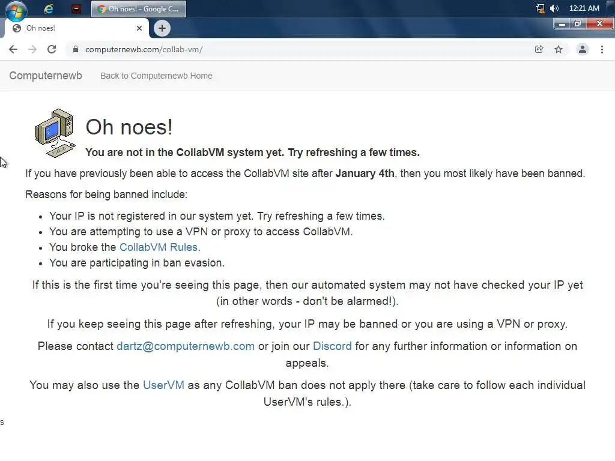The width and height of the screenshot is (615, 461).
Task: Switch to the Chrome taskbar button
Action: tap(139, 8)
